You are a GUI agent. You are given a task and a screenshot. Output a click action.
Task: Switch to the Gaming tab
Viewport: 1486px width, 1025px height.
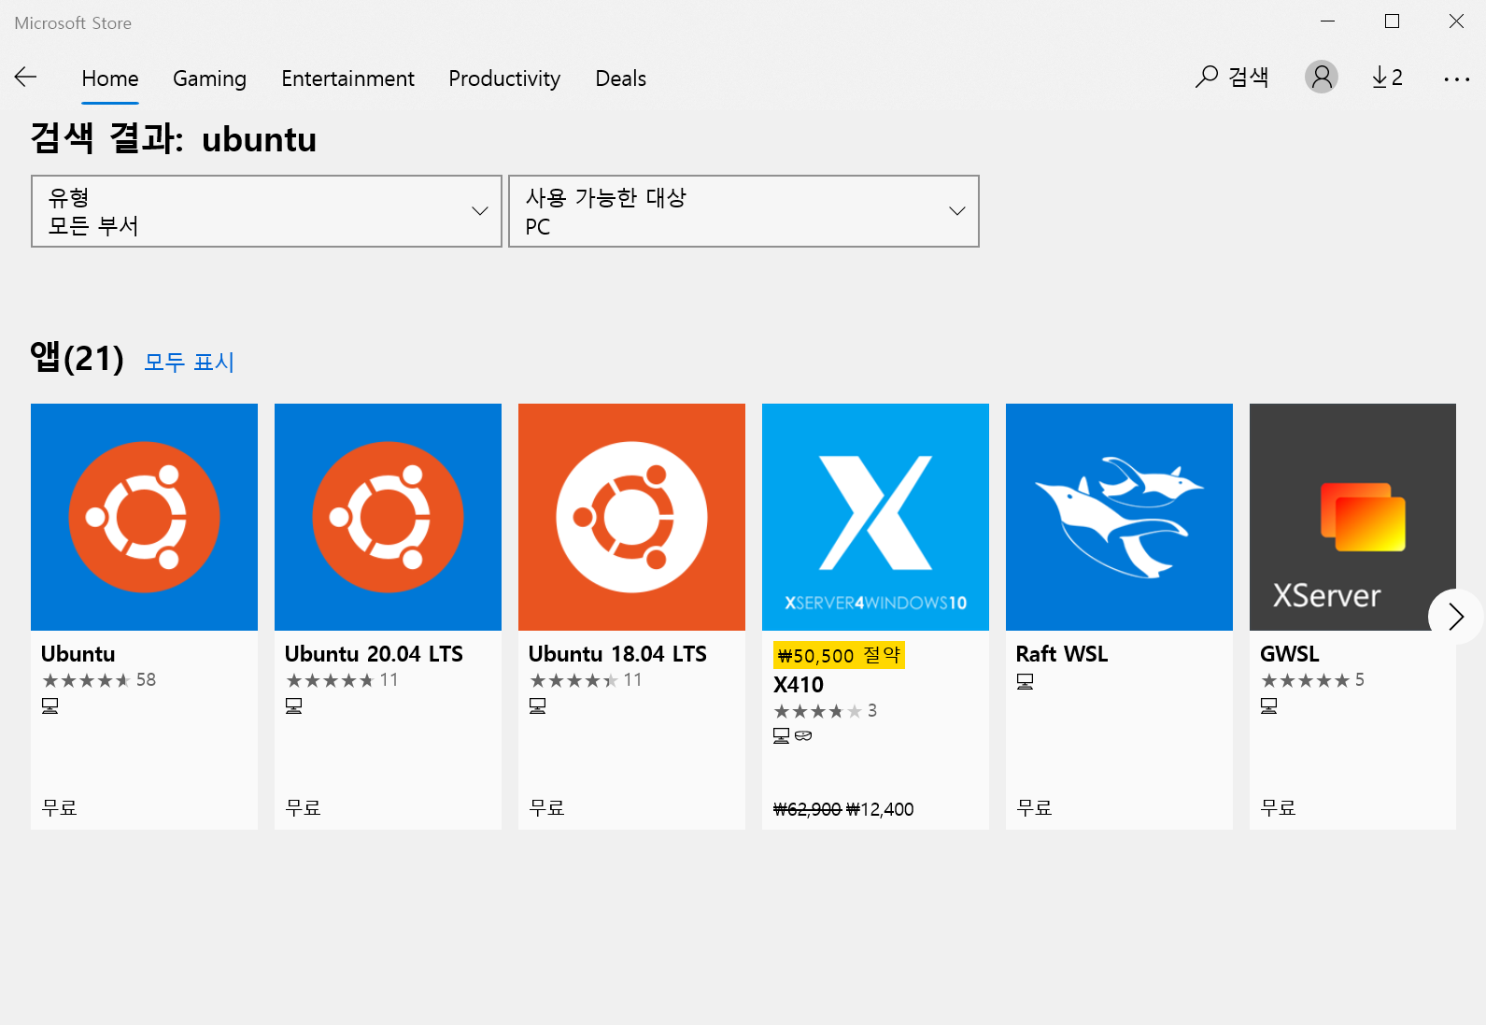pyautogui.click(x=209, y=78)
